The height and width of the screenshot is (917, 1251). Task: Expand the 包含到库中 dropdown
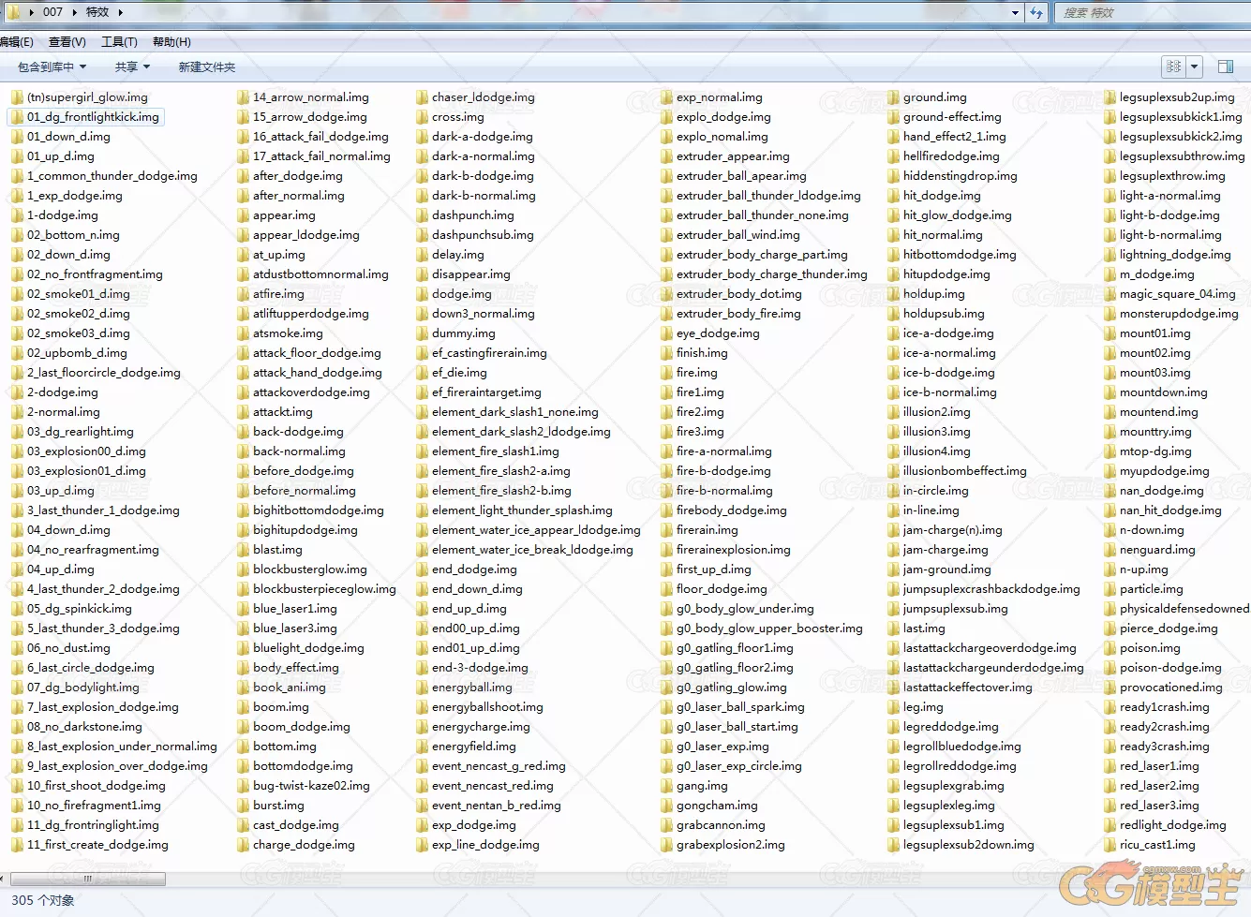52,67
